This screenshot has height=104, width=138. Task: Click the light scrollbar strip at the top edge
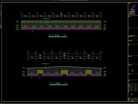tap(74, 0)
